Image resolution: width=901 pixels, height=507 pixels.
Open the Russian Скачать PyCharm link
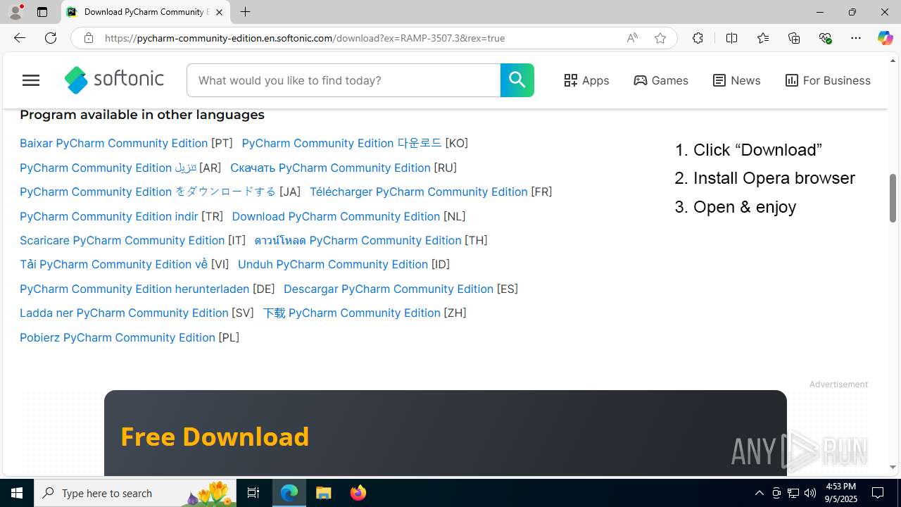[330, 168]
